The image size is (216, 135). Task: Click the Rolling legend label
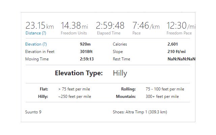tap(128, 89)
